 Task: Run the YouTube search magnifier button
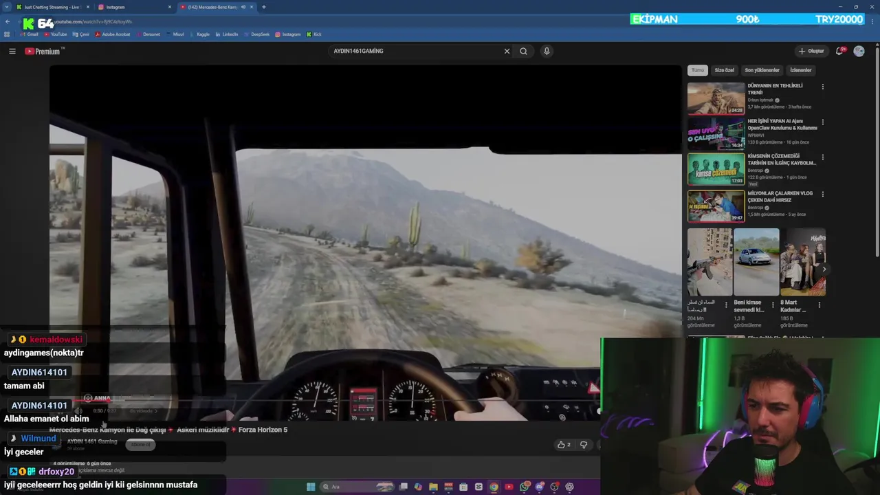tap(523, 51)
